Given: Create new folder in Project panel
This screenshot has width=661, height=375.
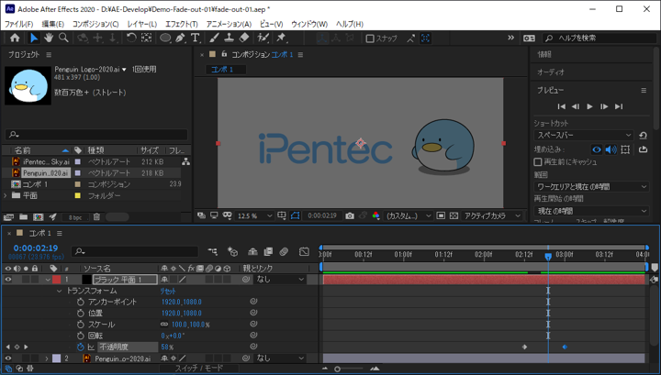Looking at the screenshot, I should [x=24, y=217].
